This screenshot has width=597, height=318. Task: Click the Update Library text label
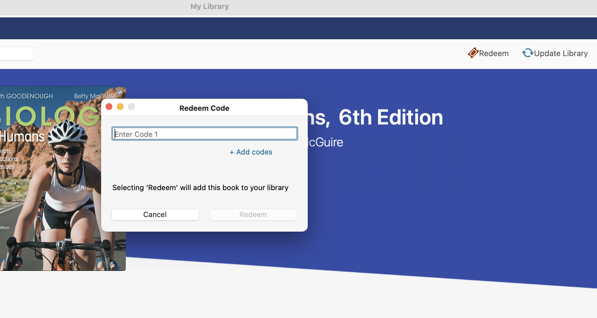coord(561,53)
